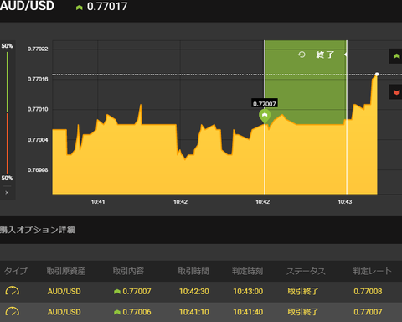Click the gauge icon in the 0.77007 trade row
The width and height of the screenshot is (402, 322).
[13, 291]
